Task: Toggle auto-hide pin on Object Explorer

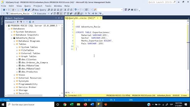Action: tap(59, 18)
